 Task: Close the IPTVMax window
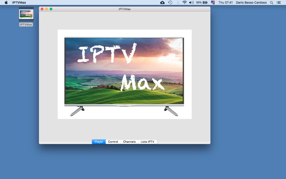coord(42,9)
